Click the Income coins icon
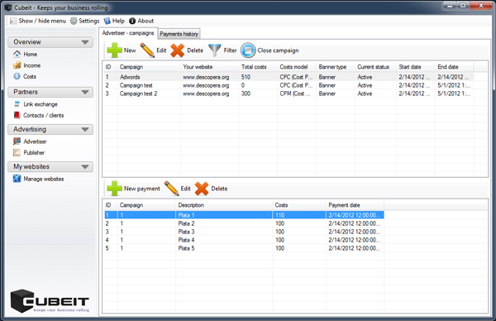Screen dimensions: 496x321 (17, 65)
